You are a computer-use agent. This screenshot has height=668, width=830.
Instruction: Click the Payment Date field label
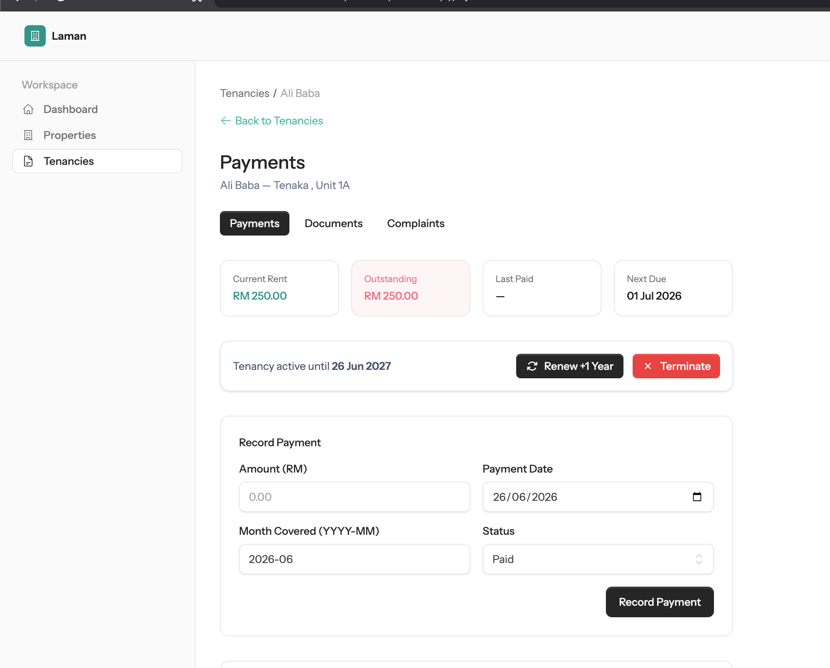pos(517,469)
